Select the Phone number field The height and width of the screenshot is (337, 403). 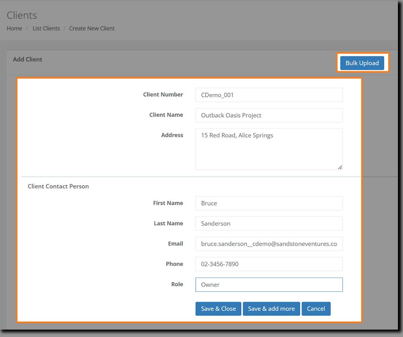pos(269,264)
